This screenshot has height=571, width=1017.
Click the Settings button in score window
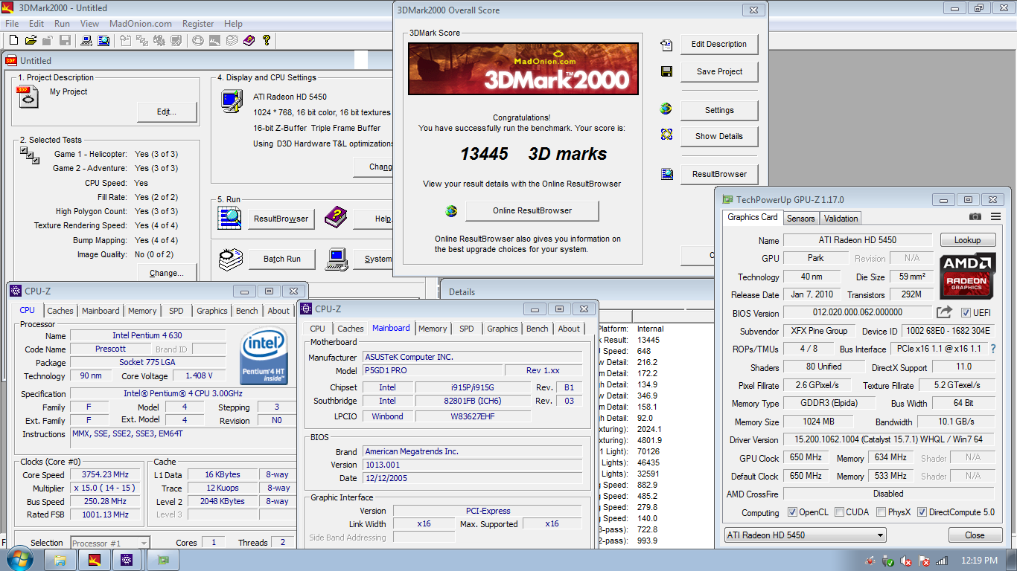pos(719,111)
